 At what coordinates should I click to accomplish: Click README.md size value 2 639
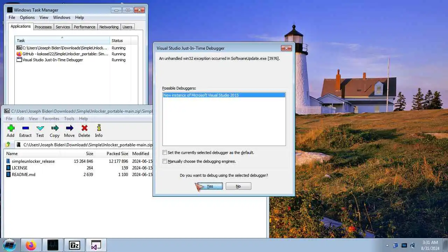[88, 175]
